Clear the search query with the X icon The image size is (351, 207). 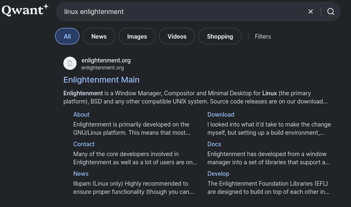311,11
